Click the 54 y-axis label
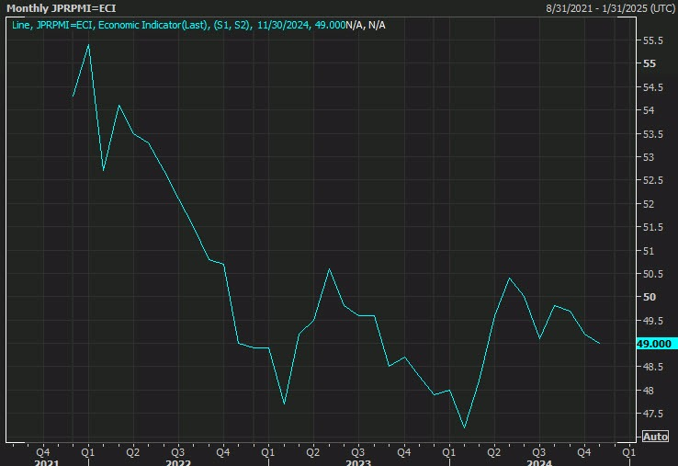The width and height of the screenshot is (678, 466). (x=649, y=110)
